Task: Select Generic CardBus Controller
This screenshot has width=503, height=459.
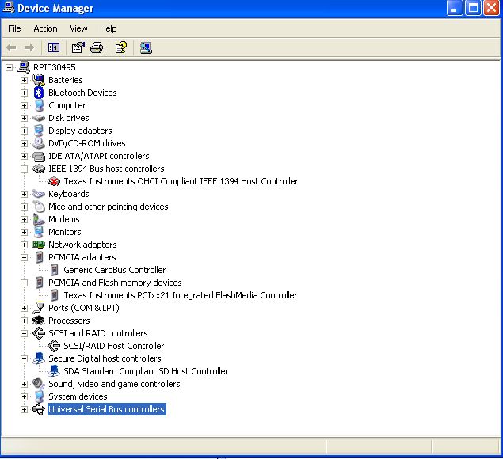Action: pyautogui.click(x=115, y=270)
